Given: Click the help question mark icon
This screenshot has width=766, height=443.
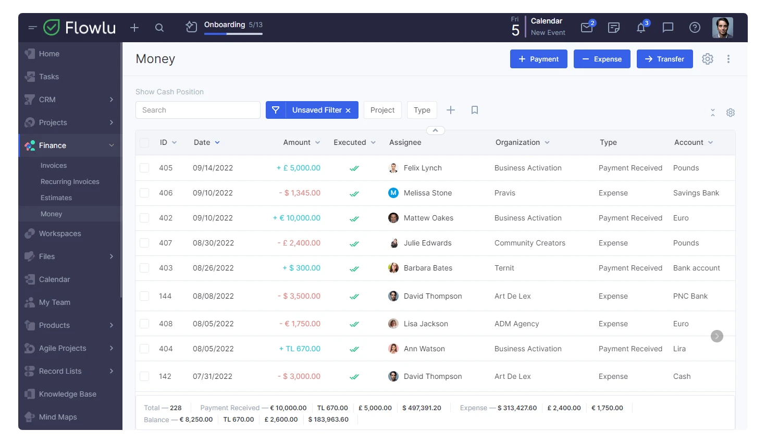Looking at the screenshot, I should click(695, 28).
